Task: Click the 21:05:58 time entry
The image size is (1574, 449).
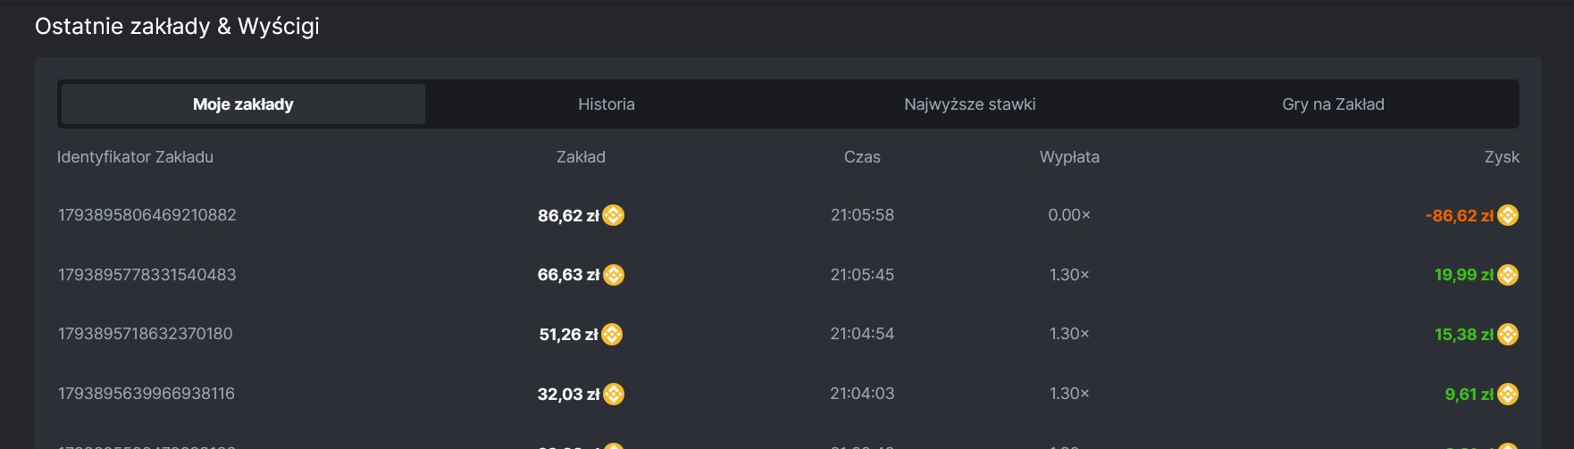Action: click(862, 215)
